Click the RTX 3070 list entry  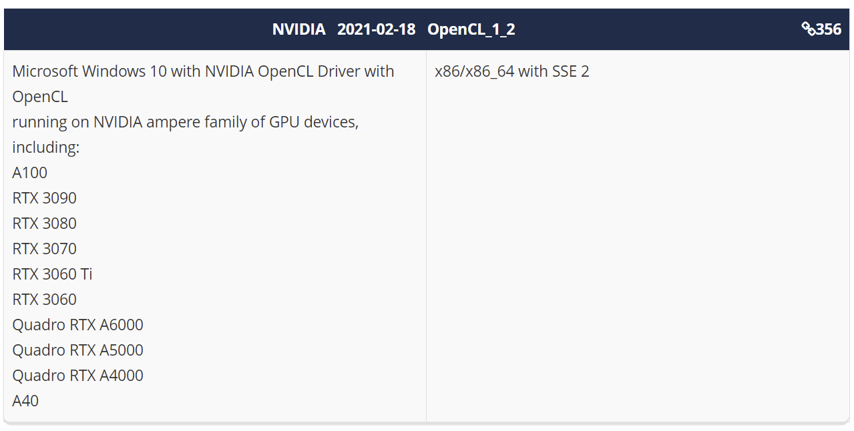pyautogui.click(x=44, y=249)
